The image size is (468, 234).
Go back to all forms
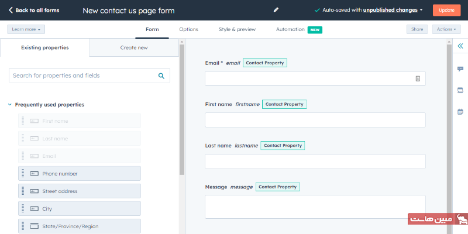click(x=34, y=10)
